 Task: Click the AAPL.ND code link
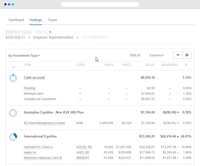tap(83, 153)
